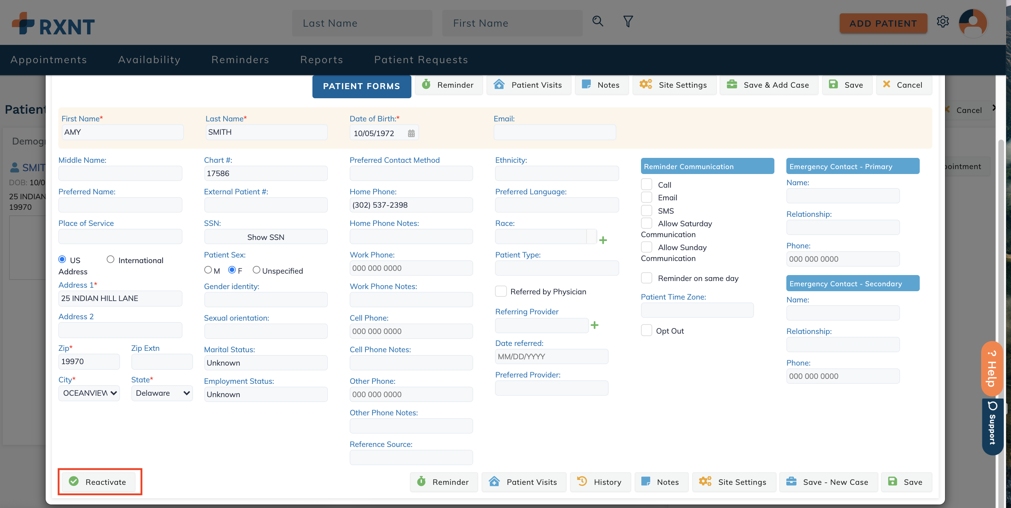
Task: Select patient sex F
Action: pos(232,270)
